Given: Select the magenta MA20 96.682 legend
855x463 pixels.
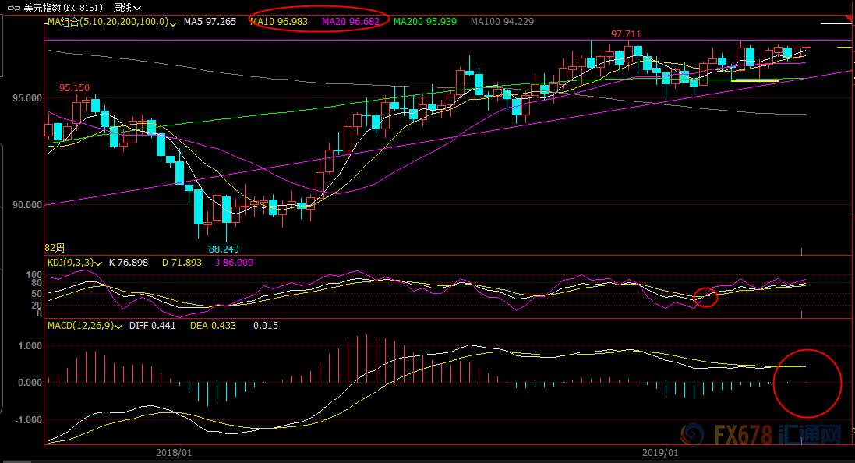Looking at the screenshot, I should point(351,22).
